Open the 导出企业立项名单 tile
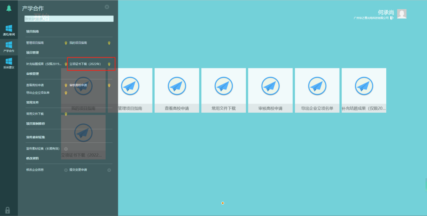The height and width of the screenshot is (216, 427). [x=317, y=90]
